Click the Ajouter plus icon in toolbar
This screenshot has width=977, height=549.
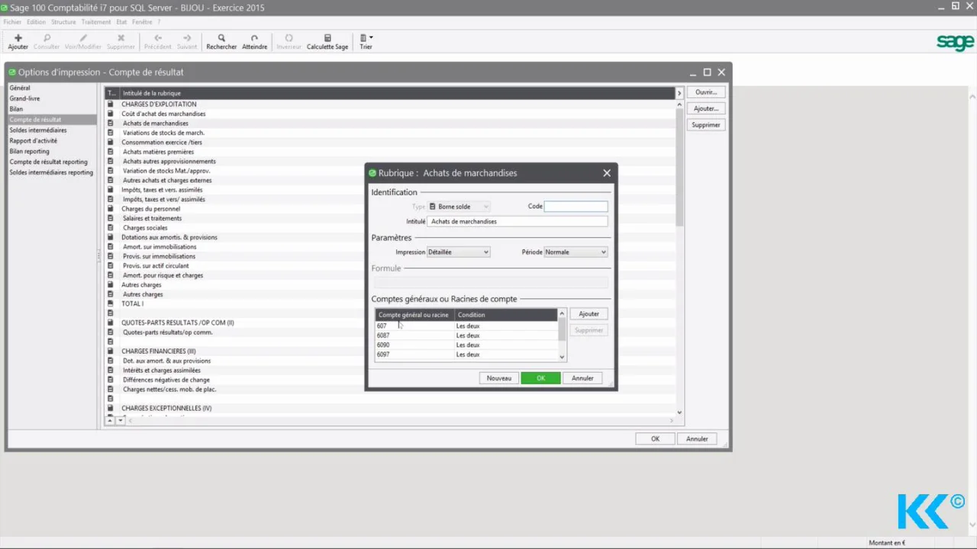18,38
